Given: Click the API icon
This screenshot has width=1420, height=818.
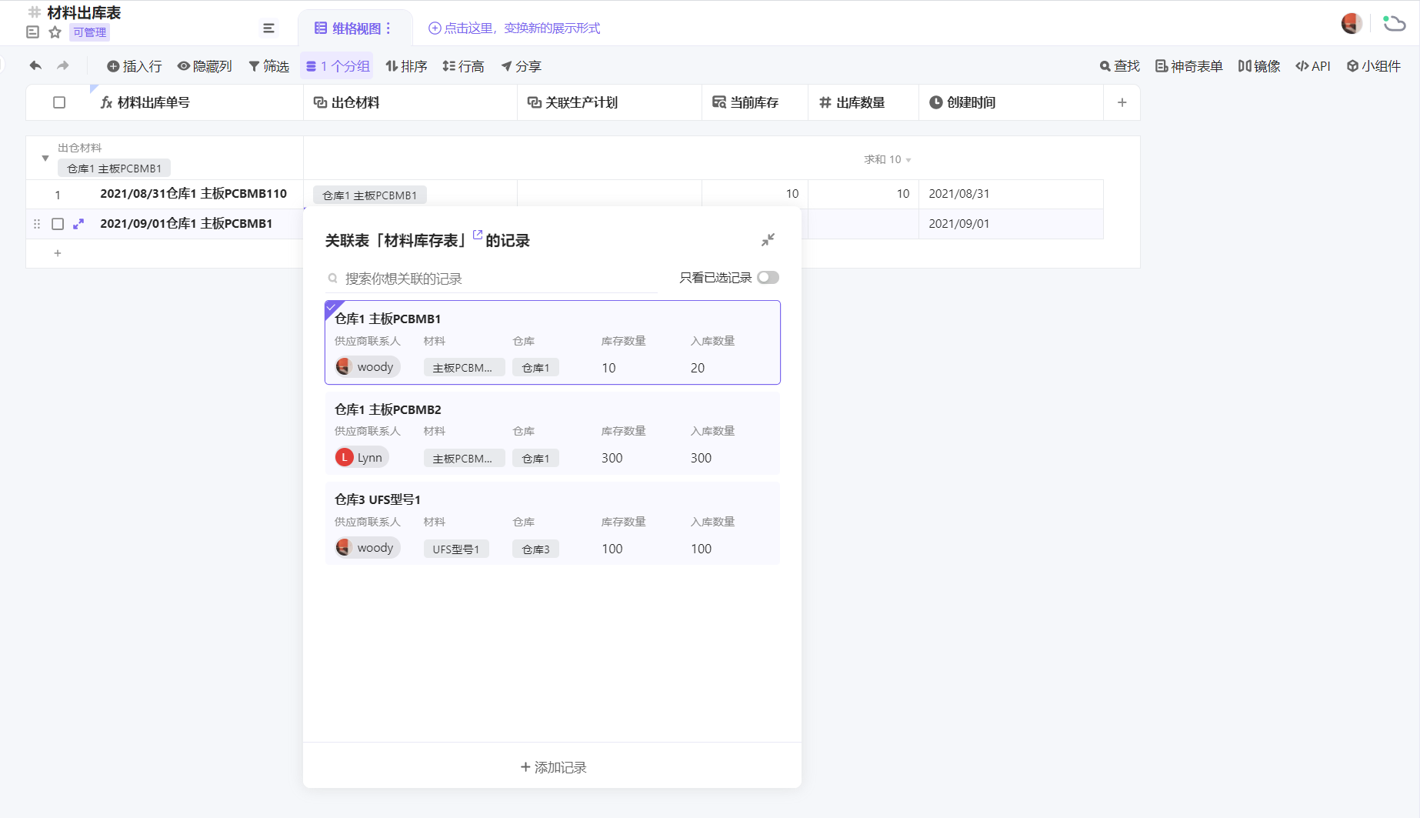Looking at the screenshot, I should 1302,66.
